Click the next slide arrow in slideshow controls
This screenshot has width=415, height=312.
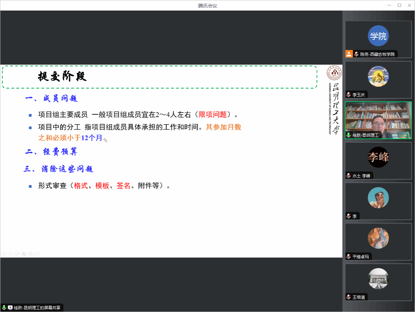[11, 254]
